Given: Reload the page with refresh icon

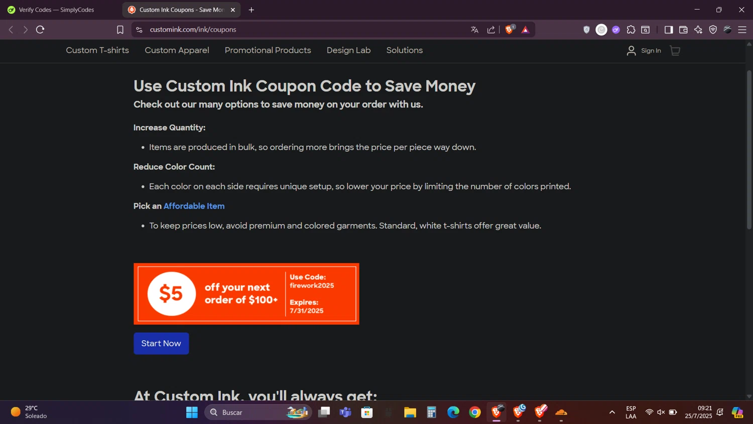Looking at the screenshot, I should 41,30.
